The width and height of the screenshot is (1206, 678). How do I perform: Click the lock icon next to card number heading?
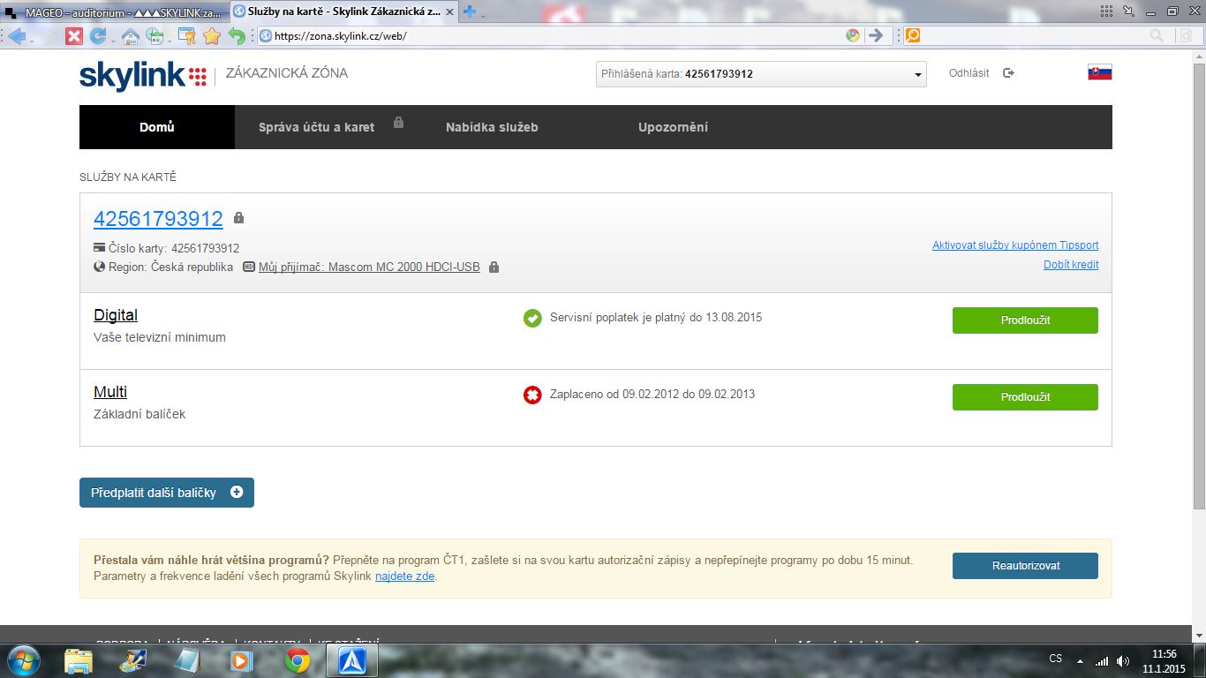click(x=238, y=218)
